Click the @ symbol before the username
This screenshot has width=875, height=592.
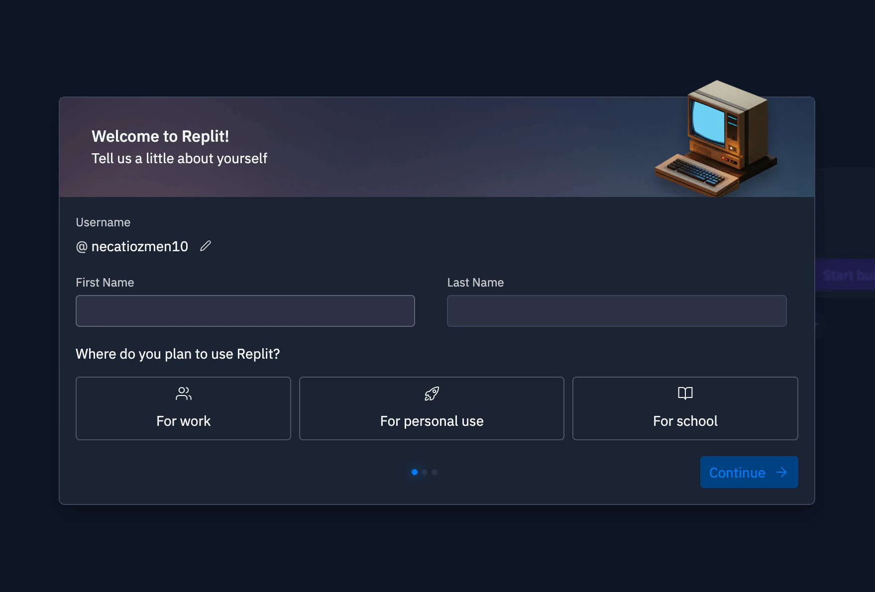[82, 247]
